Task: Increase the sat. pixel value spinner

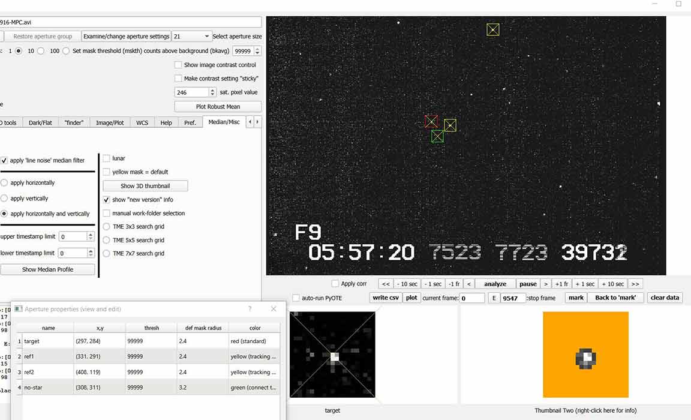Action: [x=212, y=90]
